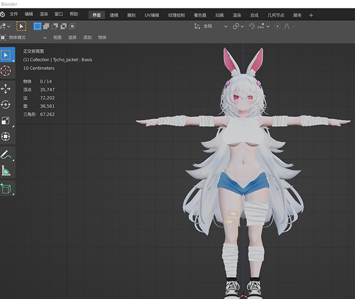355x299 pixels.
Task: Set selection mode to extend selection
Action: point(46,26)
